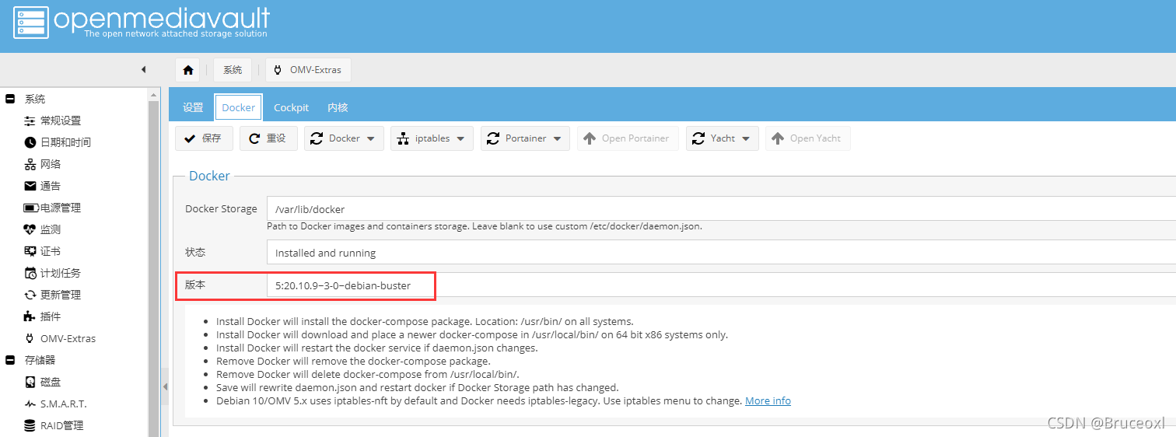Viewport: 1176px width, 437px height.
Task: Click the Open Portainer button
Action: (628, 138)
